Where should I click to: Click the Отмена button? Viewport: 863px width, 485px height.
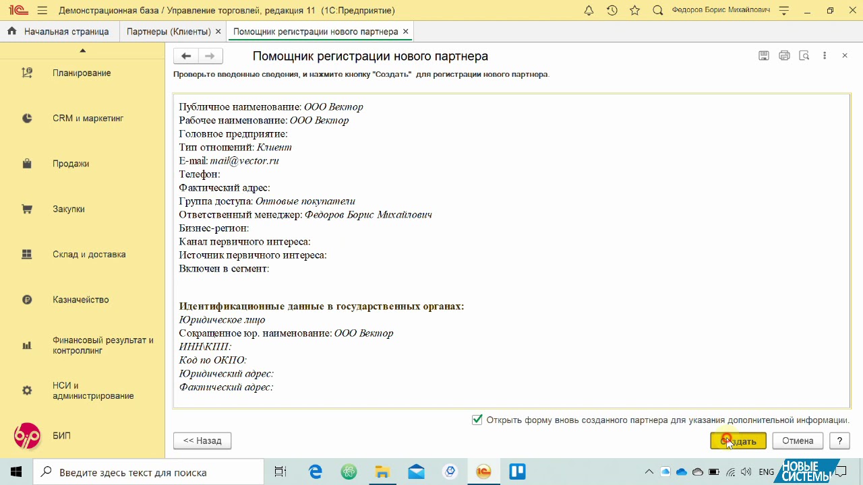click(x=798, y=441)
